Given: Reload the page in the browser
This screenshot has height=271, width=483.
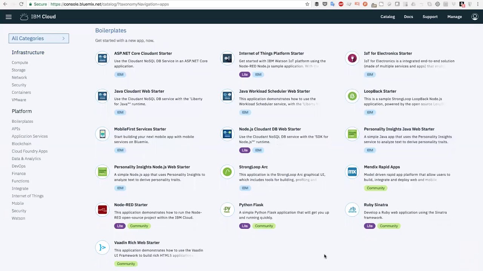Looking at the screenshot, I should 21,4.
